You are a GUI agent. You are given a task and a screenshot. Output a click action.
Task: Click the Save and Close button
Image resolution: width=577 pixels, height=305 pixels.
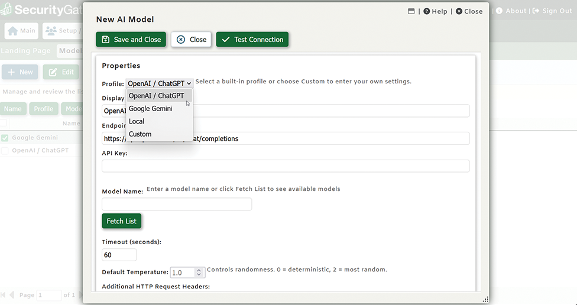pos(131,40)
